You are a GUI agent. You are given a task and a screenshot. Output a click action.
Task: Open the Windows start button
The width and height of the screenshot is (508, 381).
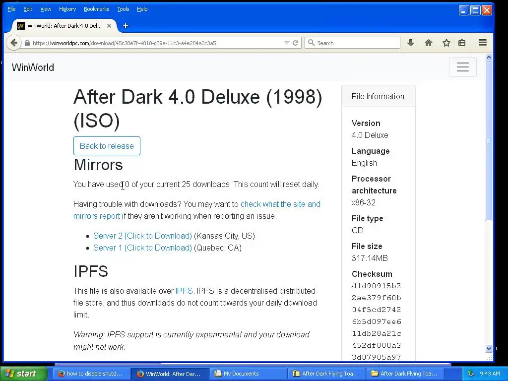tap(23, 374)
